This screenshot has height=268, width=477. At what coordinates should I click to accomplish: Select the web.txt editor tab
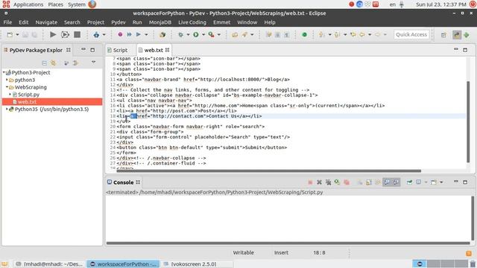154,50
